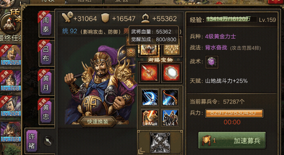
Task: Switch to the 黄忠 general tab
Action: coord(46,112)
